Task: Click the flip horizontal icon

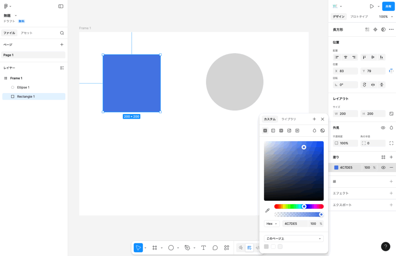Action: click(373, 85)
